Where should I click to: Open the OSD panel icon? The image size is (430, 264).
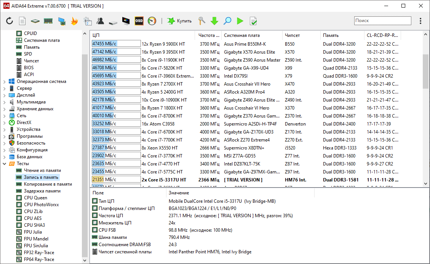point(139,21)
